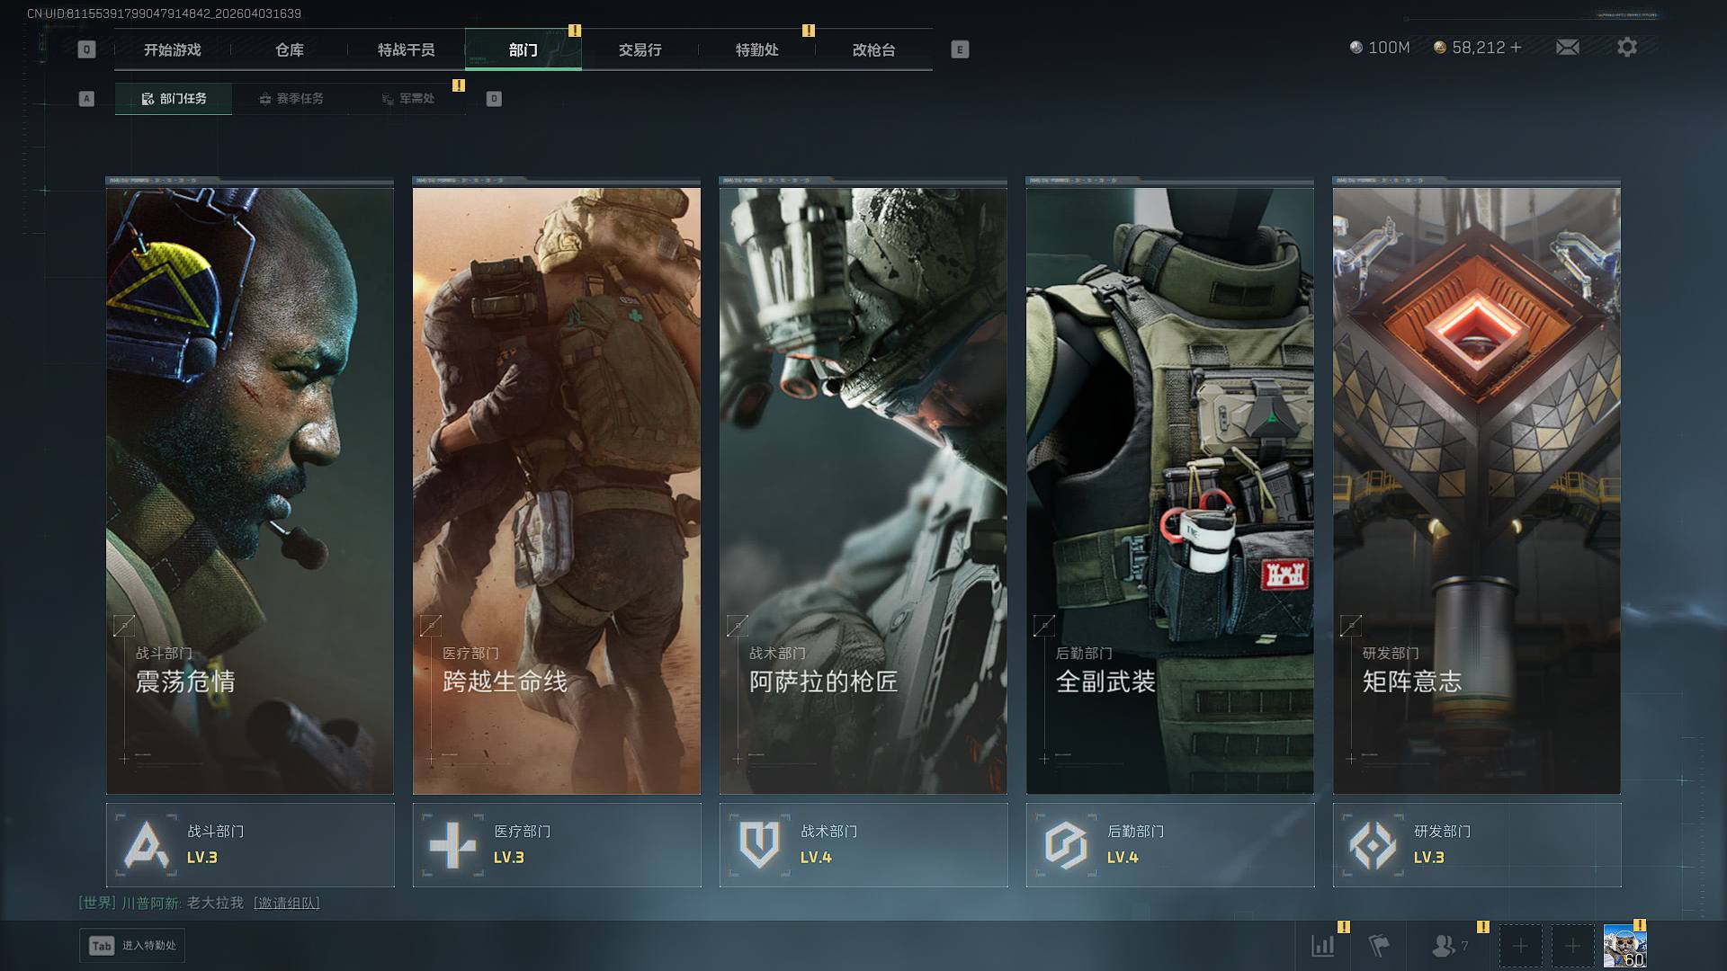Click the flags icon in the bottom bar
Image resolution: width=1727 pixels, height=971 pixels.
pos(1378,945)
